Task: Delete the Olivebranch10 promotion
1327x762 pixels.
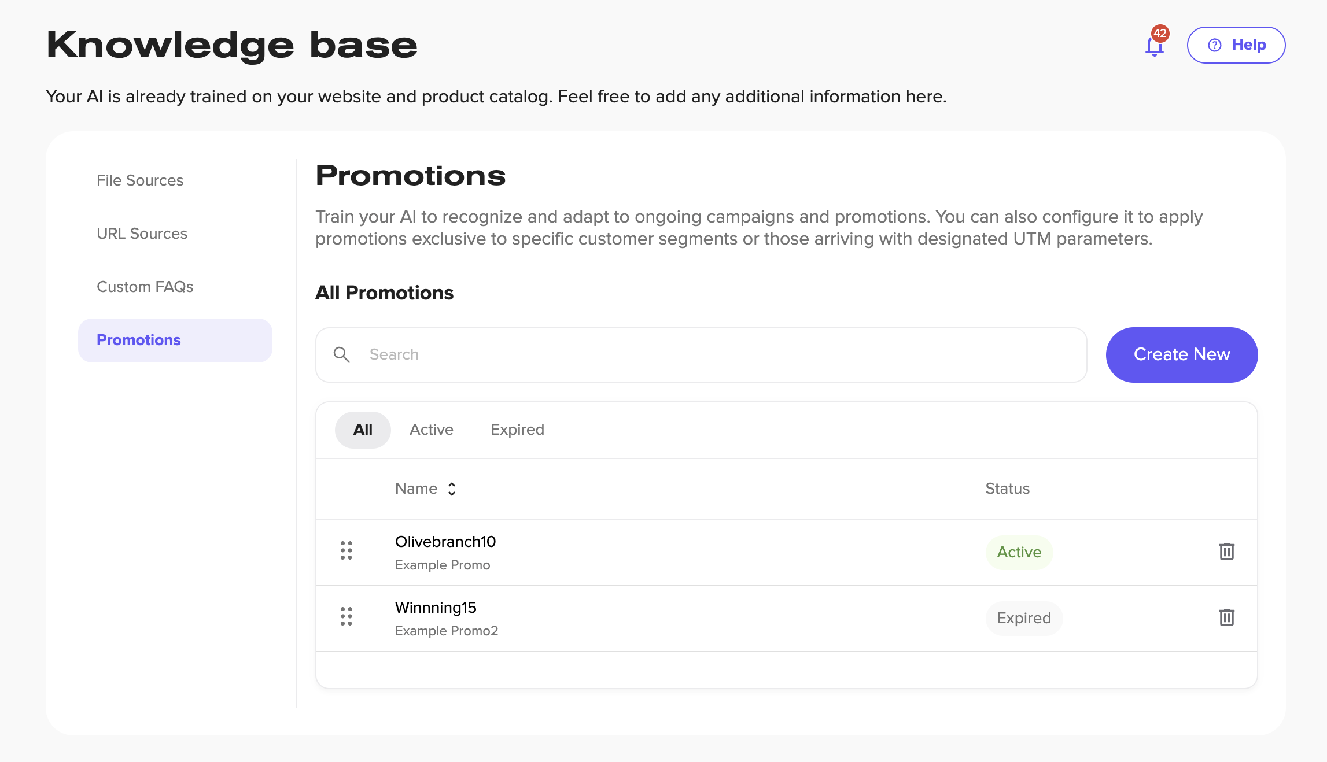Action: 1226,552
